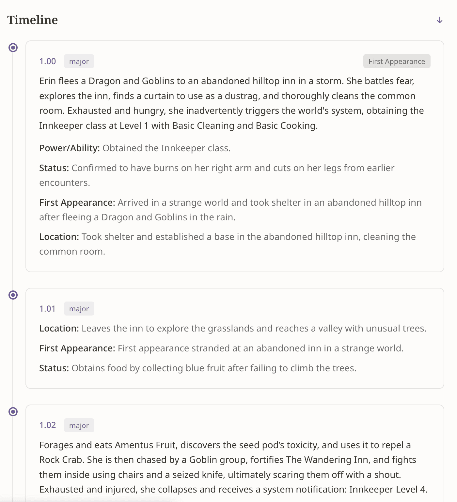Select the timeline radio dot for the second event
Image resolution: width=457 pixels, height=502 pixels.
point(13,295)
